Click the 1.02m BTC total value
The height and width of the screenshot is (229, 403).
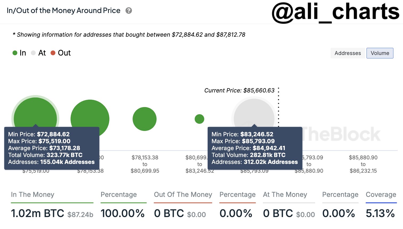click(x=38, y=213)
